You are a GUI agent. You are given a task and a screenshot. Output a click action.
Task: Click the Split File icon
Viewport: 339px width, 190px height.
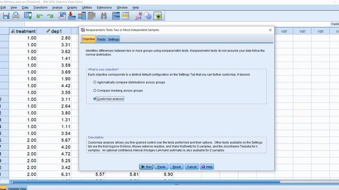(x=116, y=16)
